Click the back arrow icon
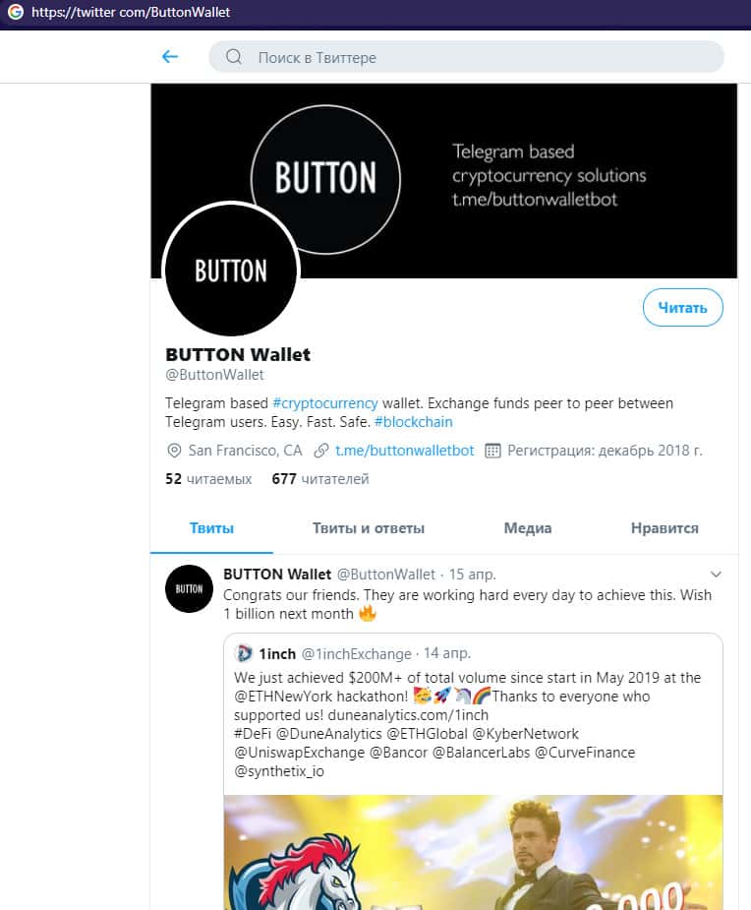751x910 pixels. (170, 57)
